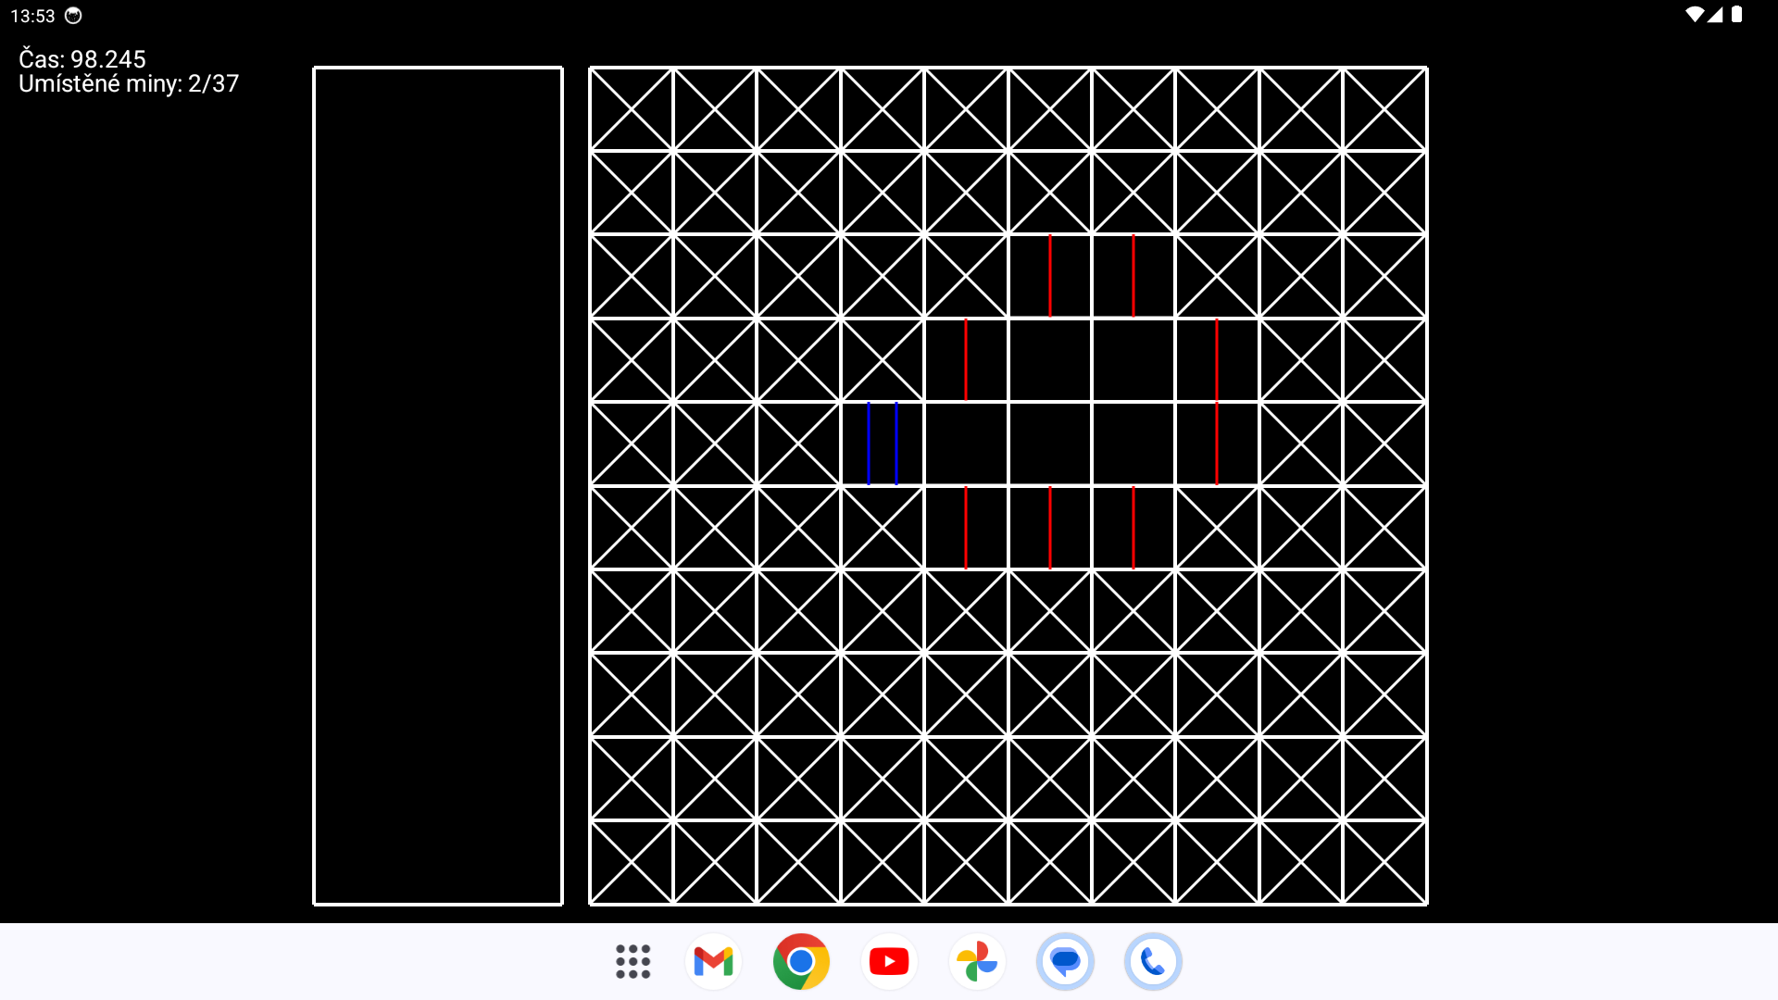This screenshot has width=1778, height=1000.
Task: Open the Phone dialer app
Action: coord(1153,962)
